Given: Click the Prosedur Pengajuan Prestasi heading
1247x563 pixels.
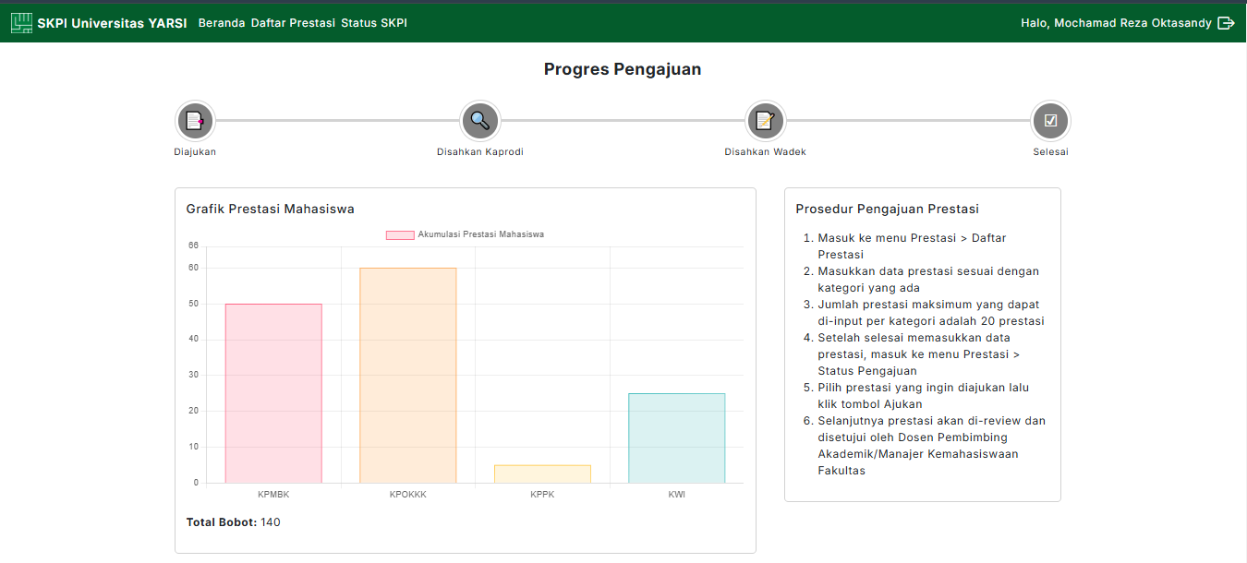Looking at the screenshot, I should tap(888, 210).
